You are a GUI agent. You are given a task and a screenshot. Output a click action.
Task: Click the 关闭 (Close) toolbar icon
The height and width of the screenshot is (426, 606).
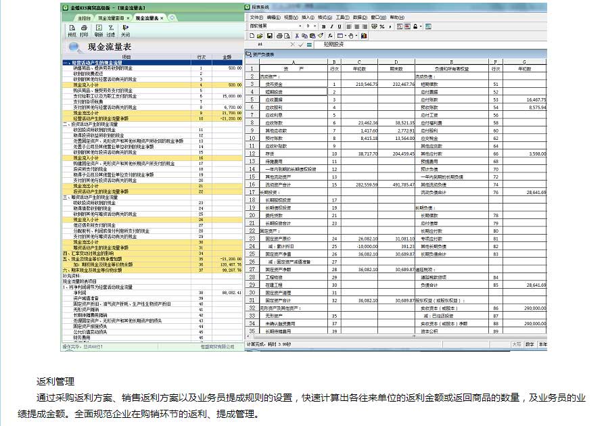[125, 30]
